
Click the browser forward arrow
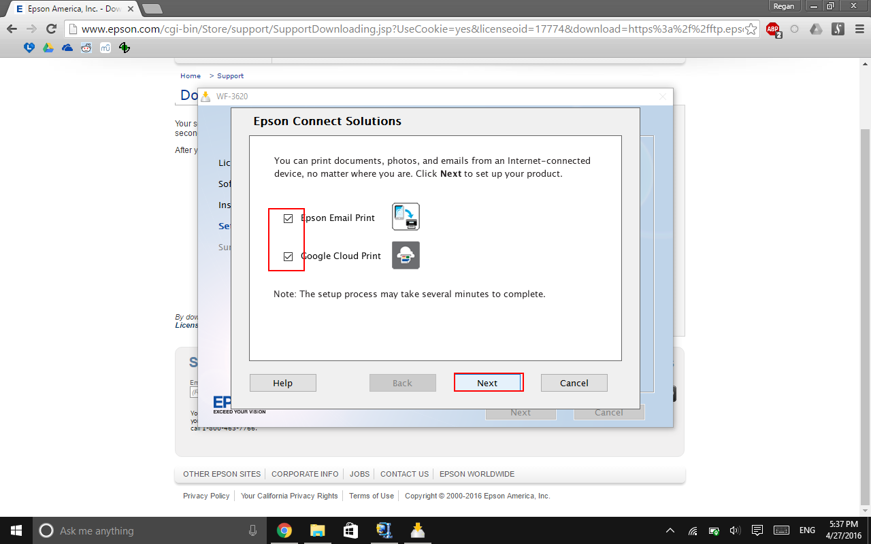[x=31, y=29]
